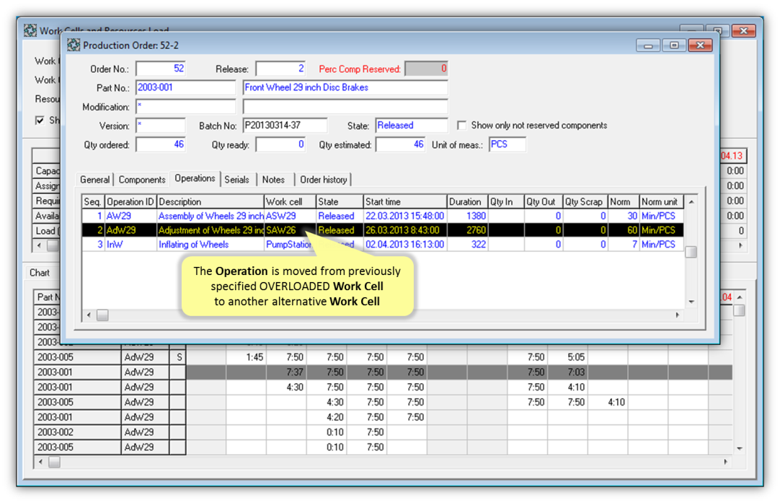Click the operations list scroll-up arrow
This screenshot has width=780, height=503.
click(691, 201)
